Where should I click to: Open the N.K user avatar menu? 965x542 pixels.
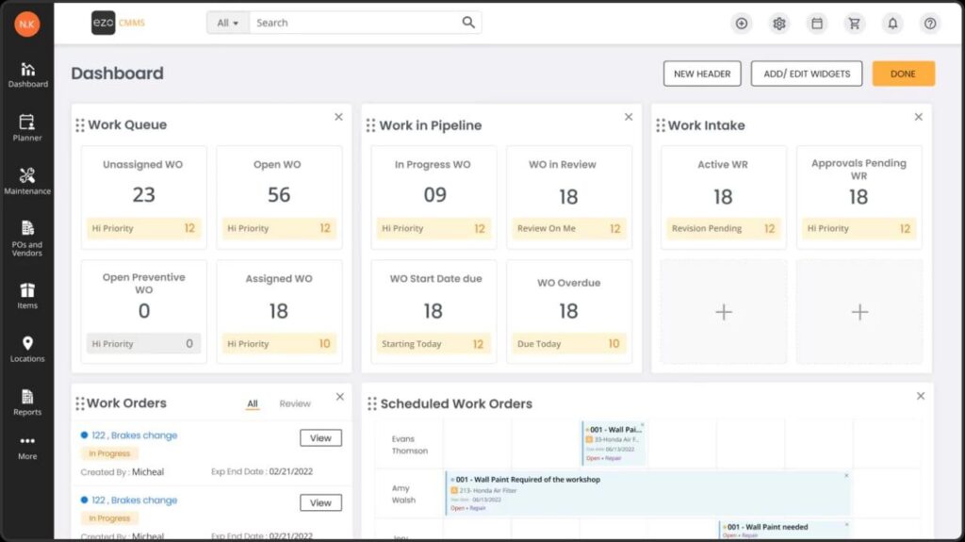pos(27,24)
